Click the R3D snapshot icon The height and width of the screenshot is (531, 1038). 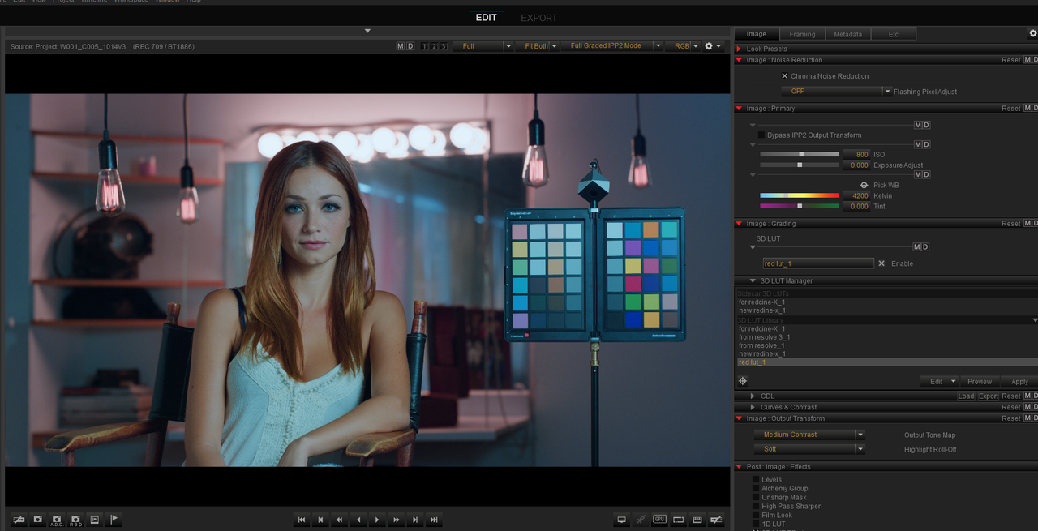[x=75, y=520]
